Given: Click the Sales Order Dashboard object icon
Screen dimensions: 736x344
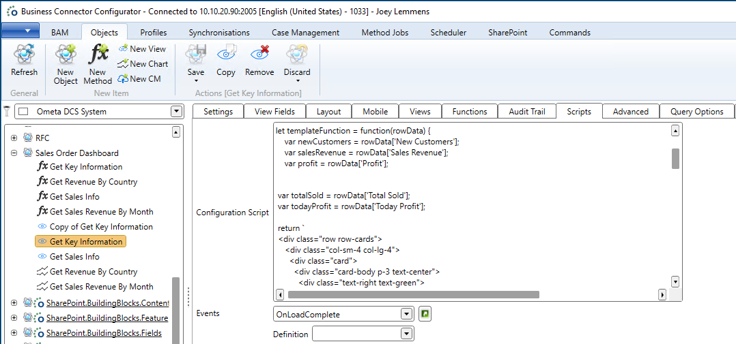Looking at the screenshot, I should click(x=28, y=153).
